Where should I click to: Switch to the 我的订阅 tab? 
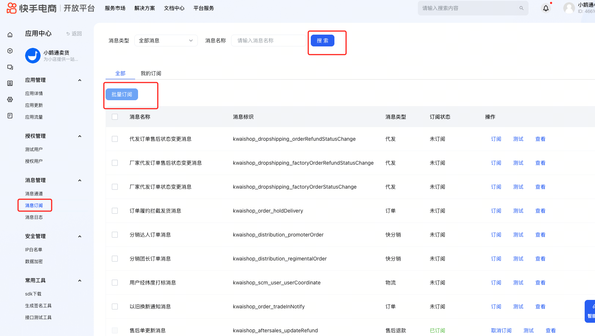[x=151, y=73]
